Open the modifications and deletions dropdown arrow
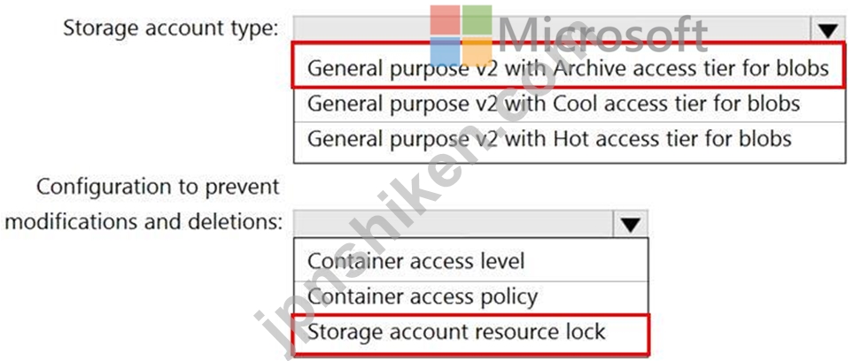The height and width of the screenshot is (361, 861). [631, 224]
